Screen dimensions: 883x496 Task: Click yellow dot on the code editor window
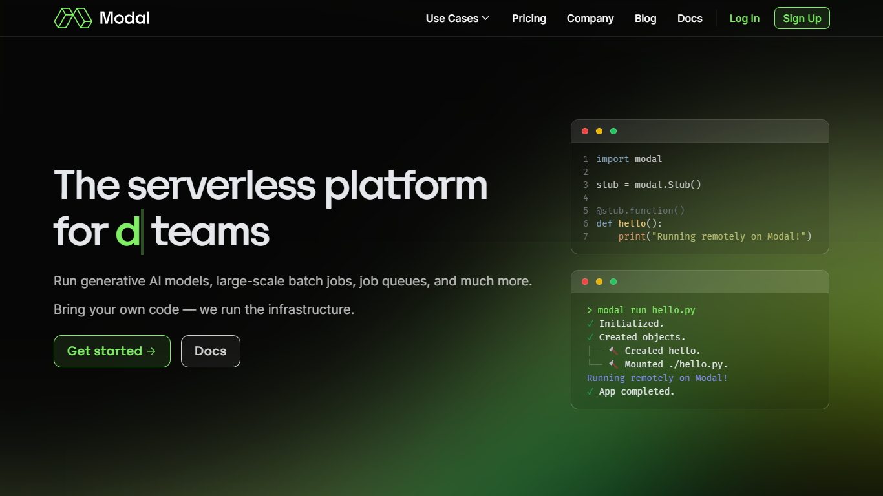[x=599, y=131]
